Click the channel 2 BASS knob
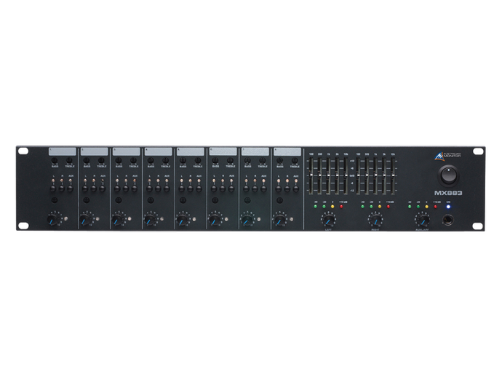The width and height of the screenshot is (502, 377). (86, 160)
